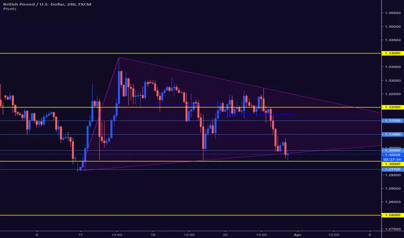Select the yellow 1.30000 price tag
404x238 pixels.
click(x=393, y=164)
